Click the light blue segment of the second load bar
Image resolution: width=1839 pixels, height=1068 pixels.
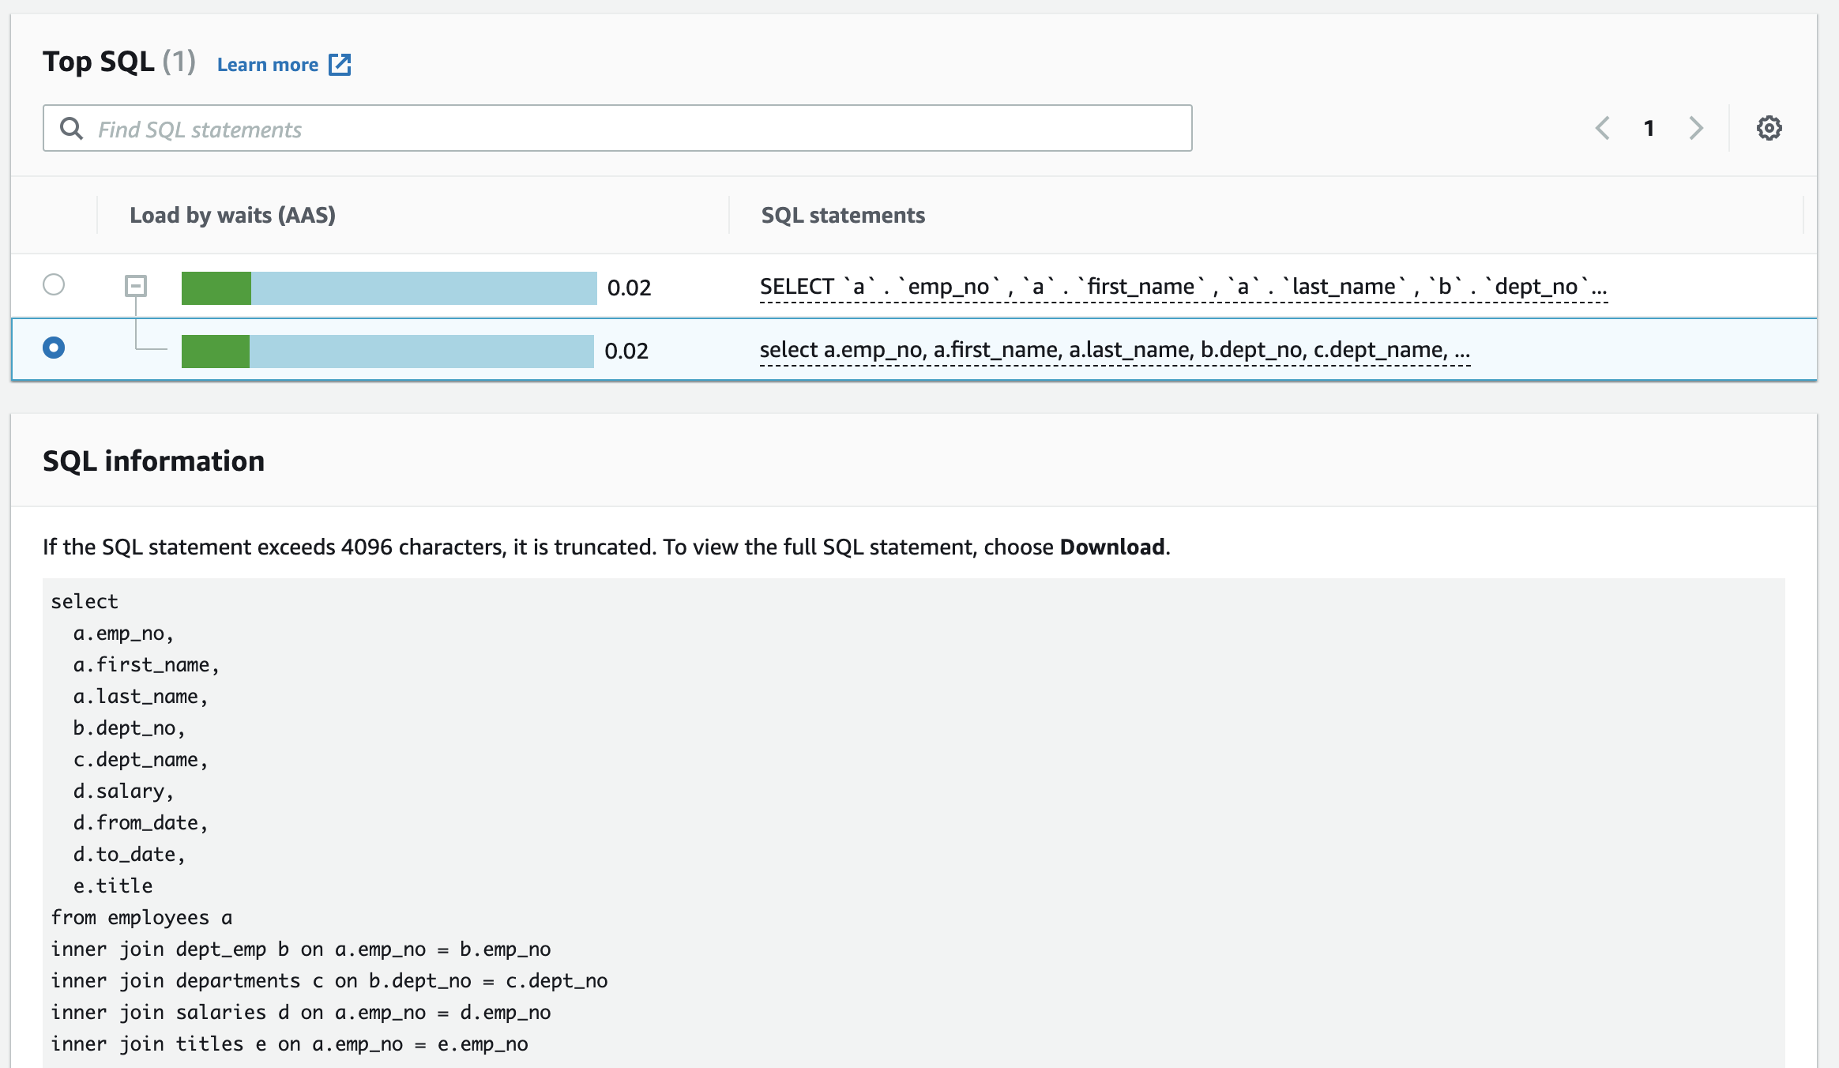coord(420,351)
